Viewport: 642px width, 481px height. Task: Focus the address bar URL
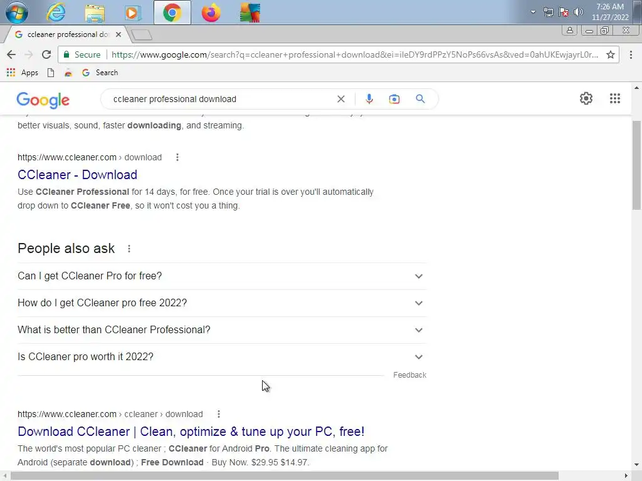(x=355, y=54)
